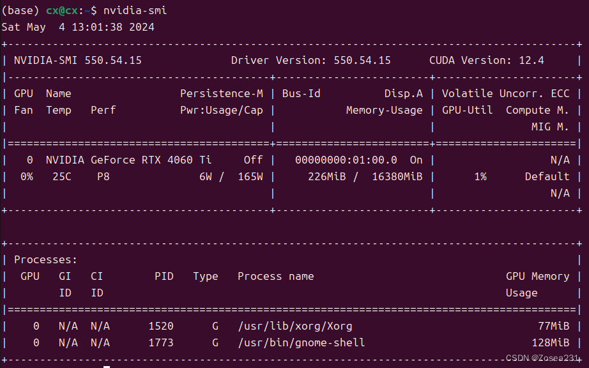Click the /usr/bin/gnome-shell process entry
The width and height of the screenshot is (589, 368).
(302, 342)
